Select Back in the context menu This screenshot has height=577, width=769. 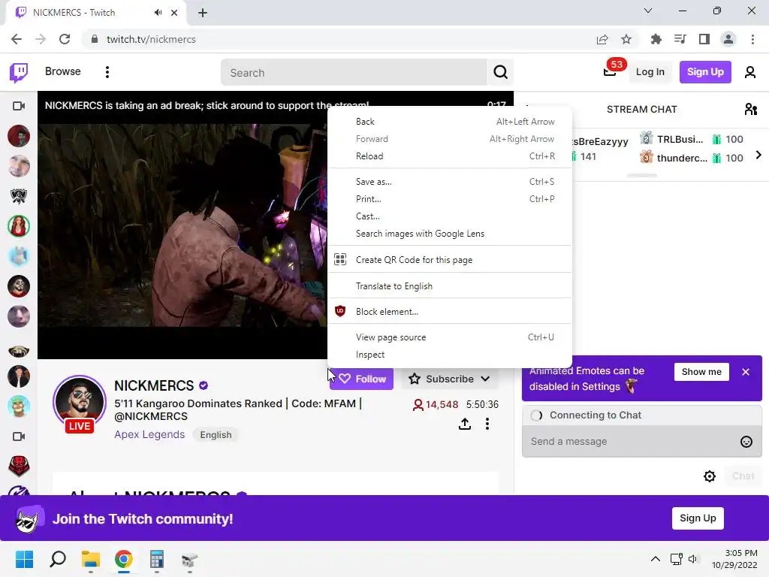coord(449,122)
